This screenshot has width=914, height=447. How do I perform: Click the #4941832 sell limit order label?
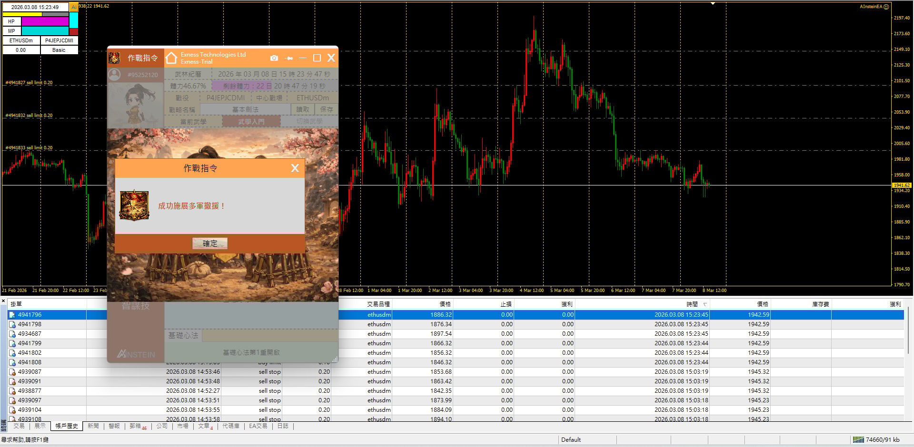point(29,116)
